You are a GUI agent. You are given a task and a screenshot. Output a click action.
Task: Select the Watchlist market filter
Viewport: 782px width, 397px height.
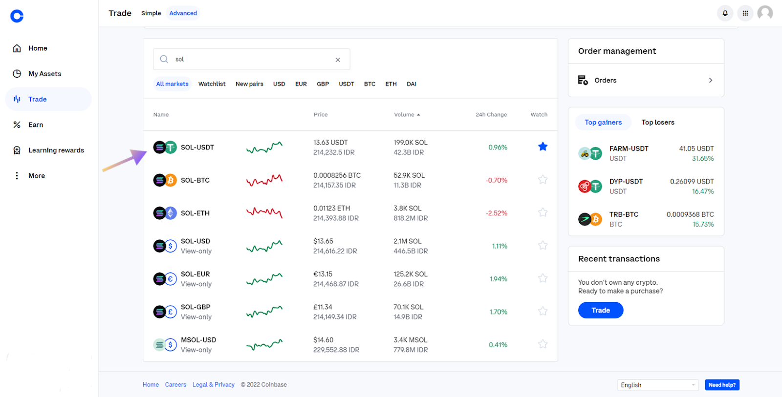[x=212, y=84]
